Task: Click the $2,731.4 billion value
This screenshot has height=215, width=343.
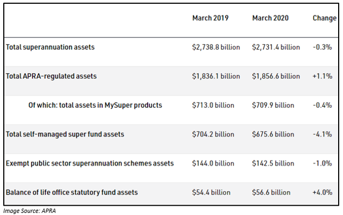Action: (x=276, y=47)
